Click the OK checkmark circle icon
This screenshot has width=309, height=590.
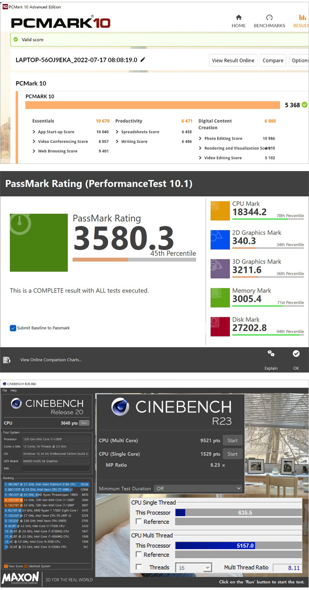point(296,354)
